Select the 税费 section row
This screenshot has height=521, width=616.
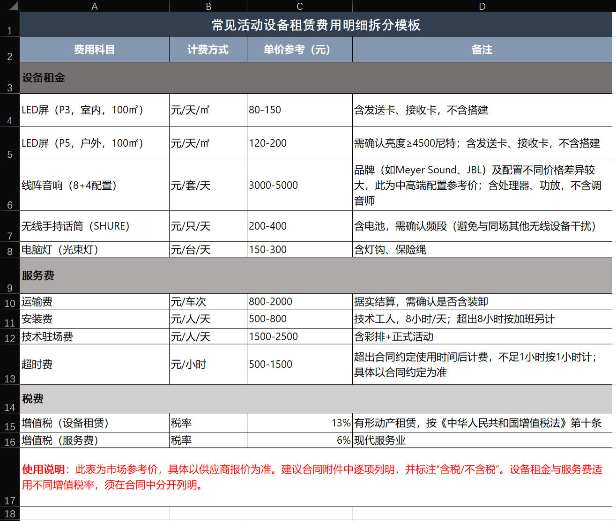coord(316,399)
